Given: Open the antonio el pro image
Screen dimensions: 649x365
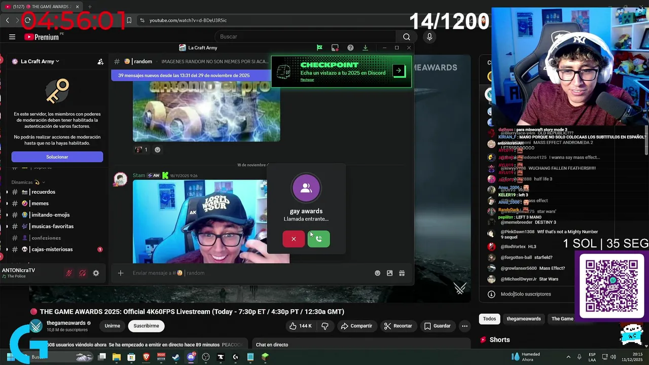Looking at the screenshot, I should click(x=206, y=111).
